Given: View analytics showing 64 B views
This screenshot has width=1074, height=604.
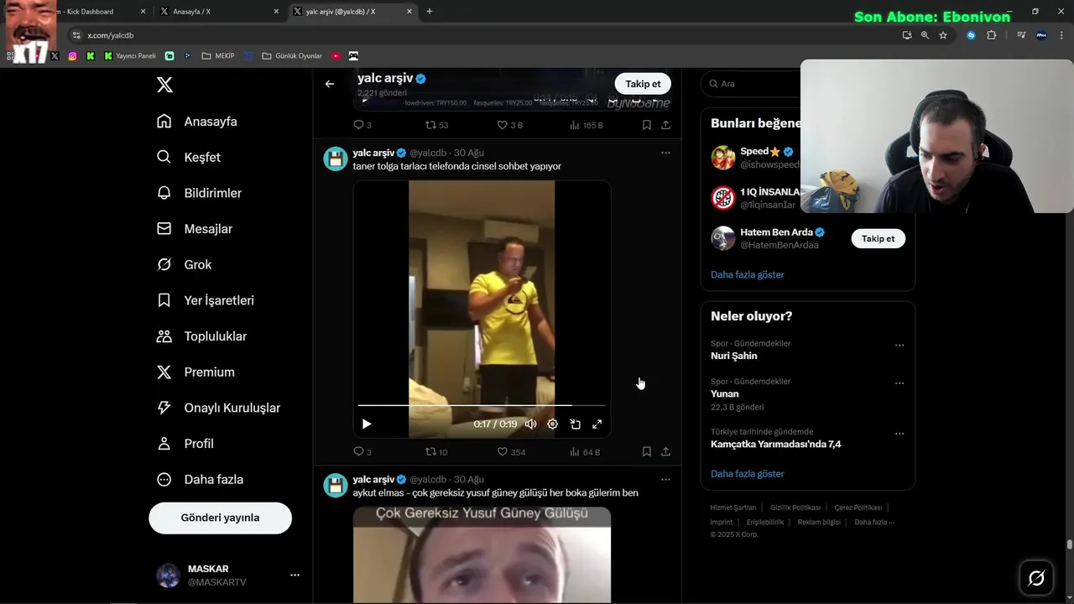Looking at the screenshot, I should [585, 451].
